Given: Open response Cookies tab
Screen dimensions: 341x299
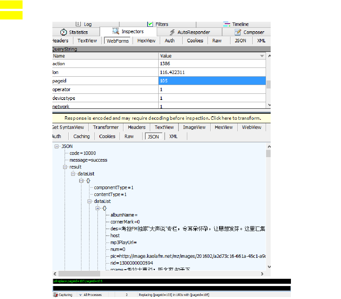Looking at the screenshot, I should point(107,137).
